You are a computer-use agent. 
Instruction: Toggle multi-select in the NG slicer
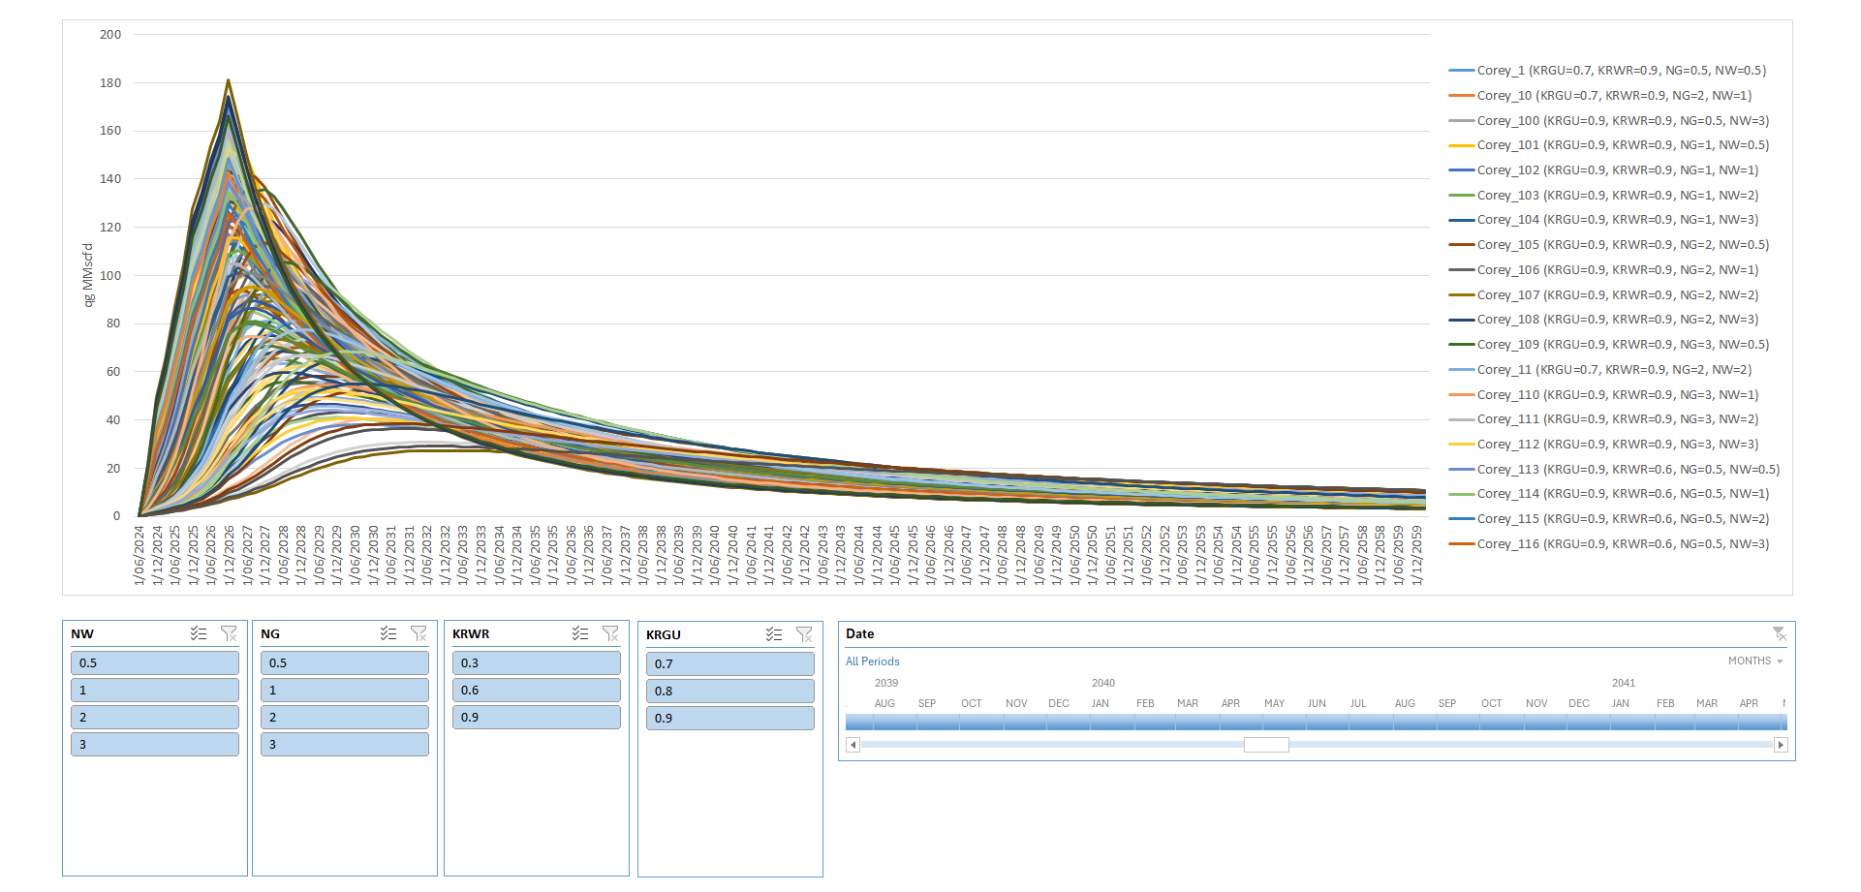(x=388, y=633)
